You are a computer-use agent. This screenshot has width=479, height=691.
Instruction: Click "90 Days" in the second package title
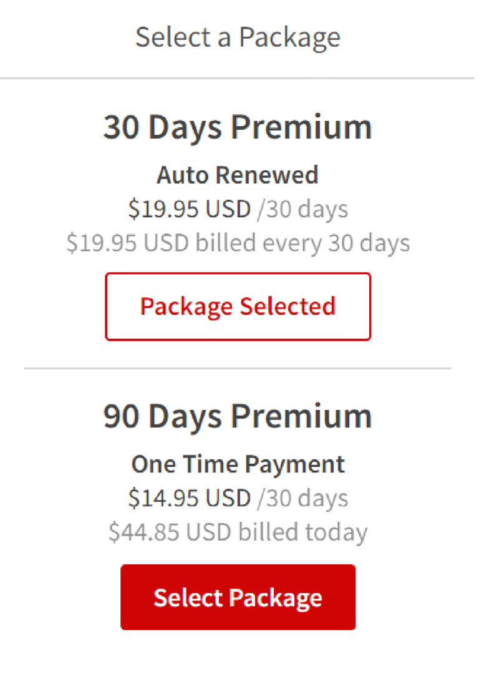point(162,416)
